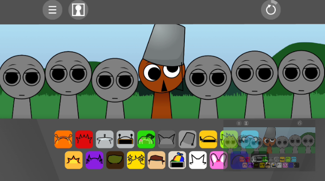
Task: Select the yellow lightning scribble icon
Action: click(136, 160)
